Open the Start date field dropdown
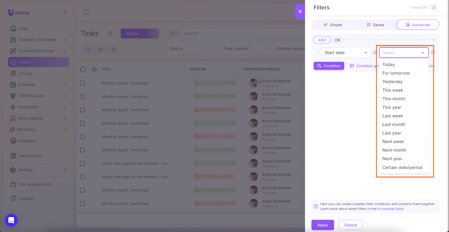Viewport: 449px width, 232px height. point(346,53)
